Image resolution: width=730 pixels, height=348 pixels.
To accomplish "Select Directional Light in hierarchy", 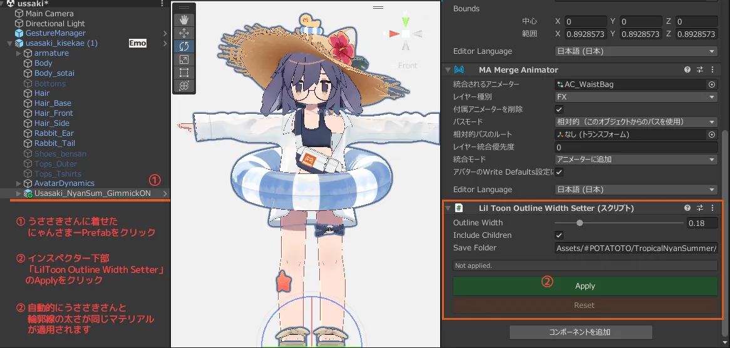I will click(x=55, y=23).
